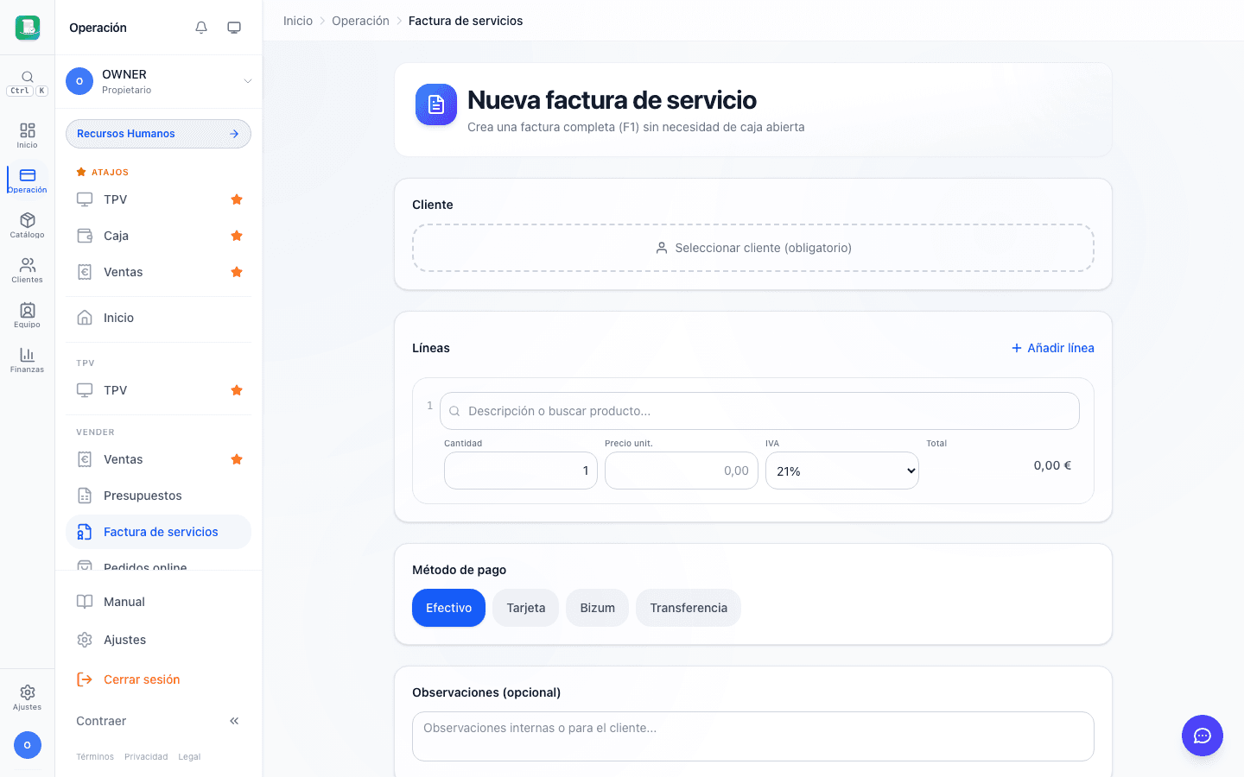Focus the Descripción o buscar producto field
This screenshot has width=1244, height=777.
click(x=759, y=411)
